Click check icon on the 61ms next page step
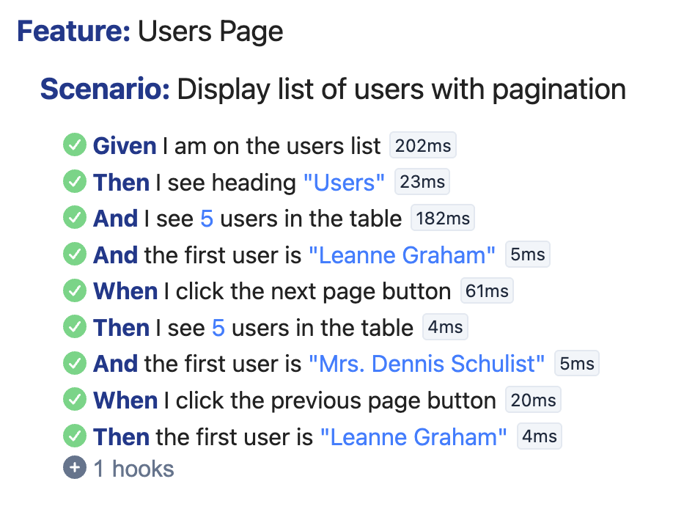Viewport: 695px width, 509px height. tap(75, 290)
